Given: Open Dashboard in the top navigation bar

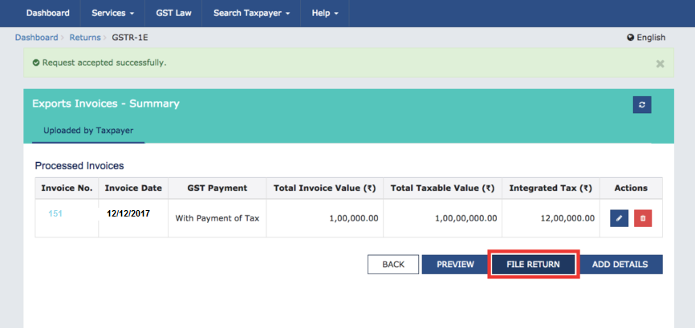Looking at the screenshot, I should click(47, 14).
